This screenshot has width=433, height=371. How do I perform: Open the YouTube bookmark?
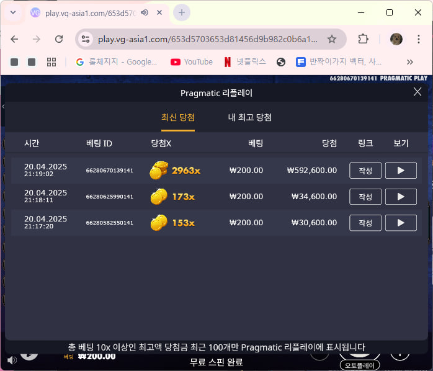(x=191, y=62)
